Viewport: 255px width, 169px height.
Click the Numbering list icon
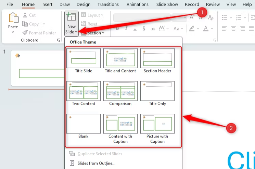(x=239, y=17)
